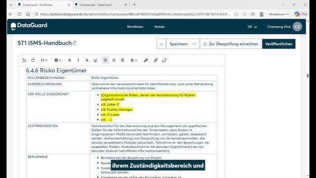The height and width of the screenshot is (178, 316).
Task: Click the BEFUGNISSE table cell
Action: point(58,166)
